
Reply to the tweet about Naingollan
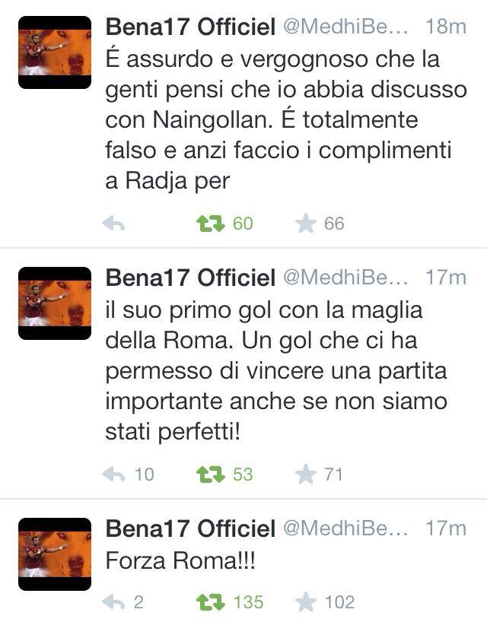[x=113, y=224]
